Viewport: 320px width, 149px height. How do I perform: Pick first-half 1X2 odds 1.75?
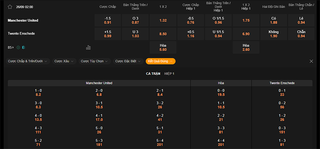tap(246, 20)
